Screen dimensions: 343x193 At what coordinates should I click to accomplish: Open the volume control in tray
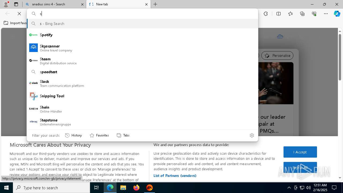[x=308, y=188]
